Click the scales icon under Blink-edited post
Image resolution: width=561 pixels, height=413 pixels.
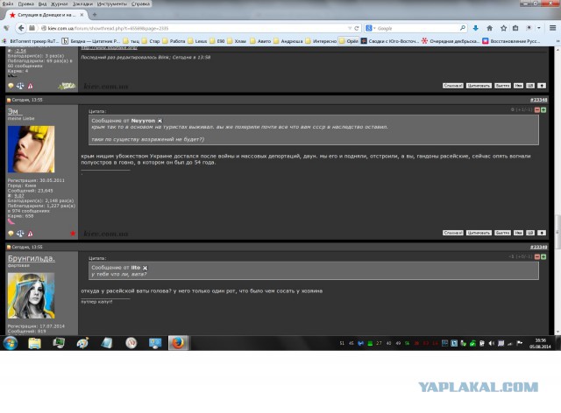[20, 86]
